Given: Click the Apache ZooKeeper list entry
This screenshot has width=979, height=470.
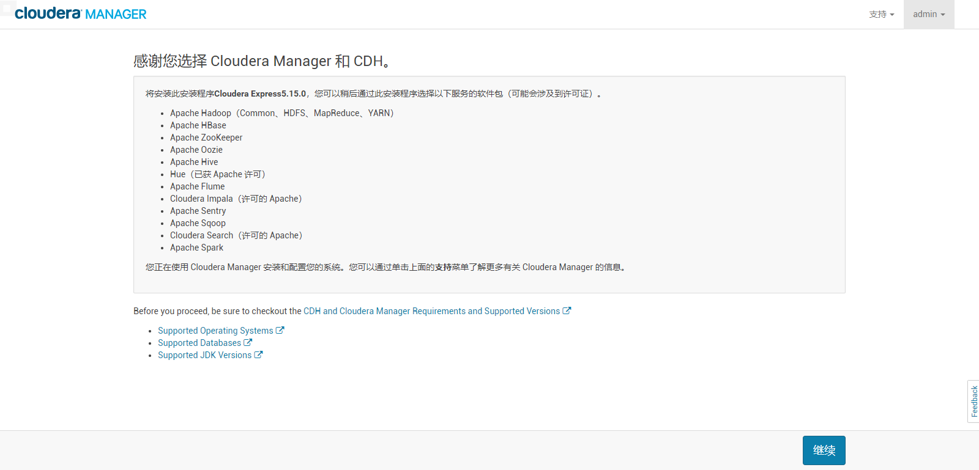Looking at the screenshot, I should (206, 138).
